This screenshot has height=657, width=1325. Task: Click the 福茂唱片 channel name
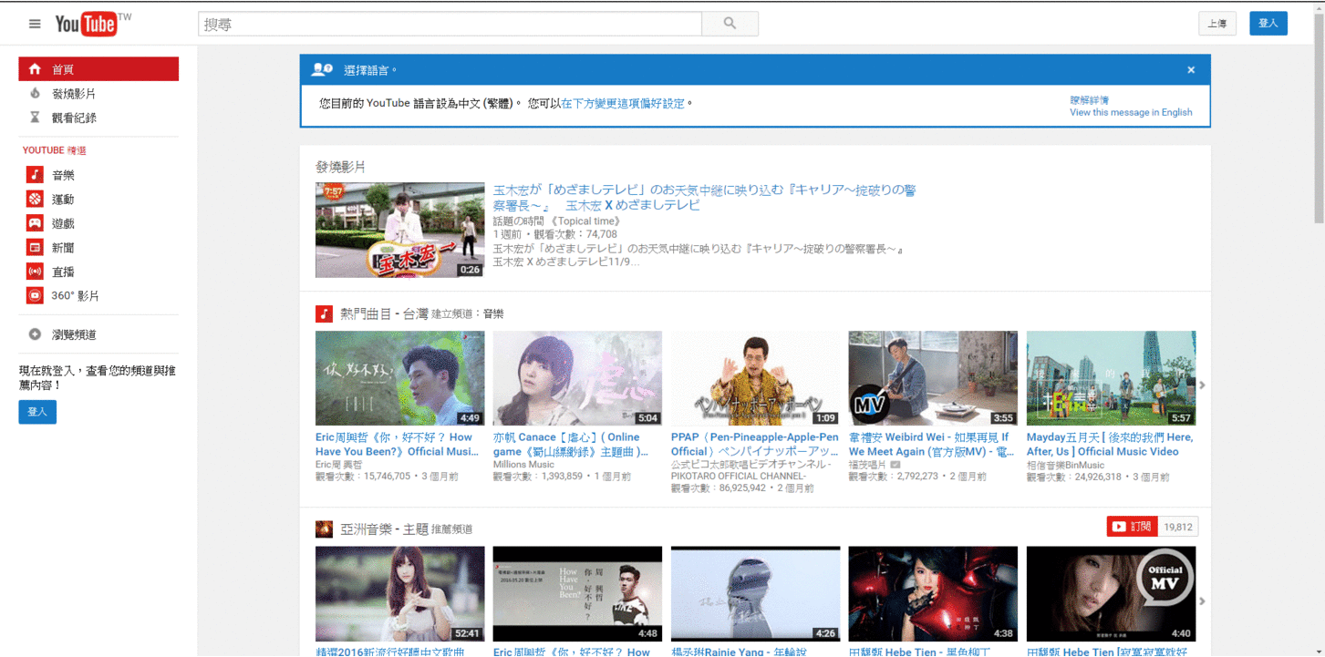pyautogui.click(x=867, y=465)
